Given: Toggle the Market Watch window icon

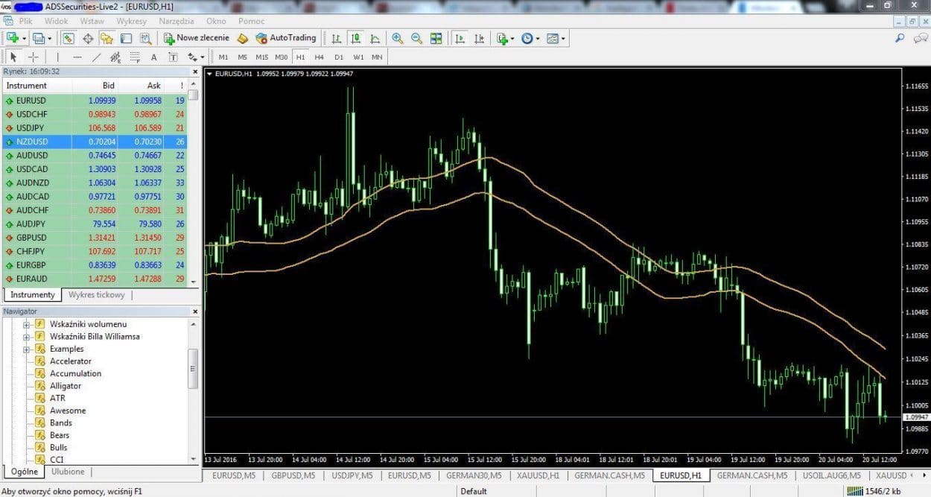Looking at the screenshot, I should click(x=69, y=38).
